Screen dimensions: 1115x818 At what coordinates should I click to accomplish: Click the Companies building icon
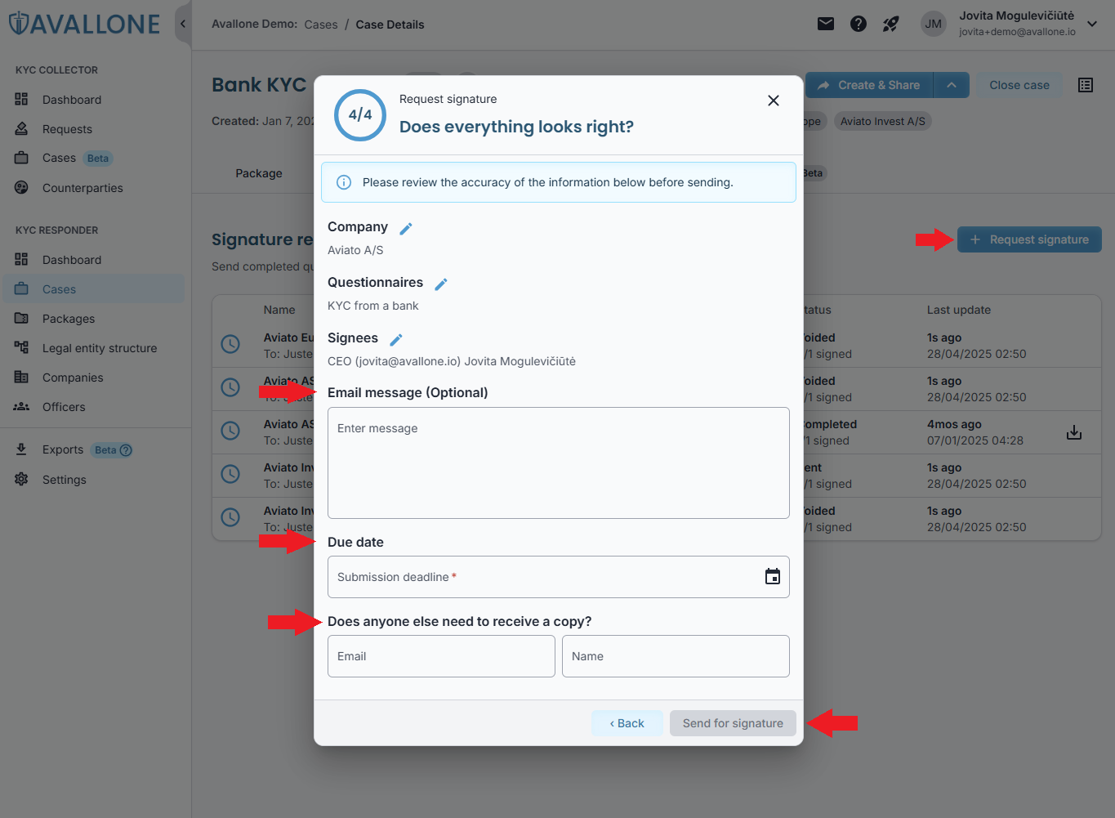(22, 378)
